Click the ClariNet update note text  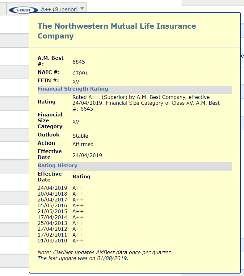pos(104,255)
